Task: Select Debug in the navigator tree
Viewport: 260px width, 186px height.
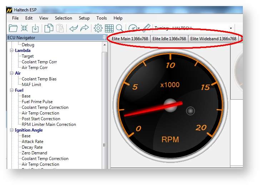Action: tap(28, 45)
